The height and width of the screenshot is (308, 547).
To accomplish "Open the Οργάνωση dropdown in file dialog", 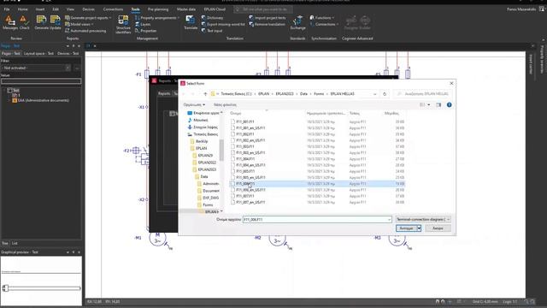I will click(194, 104).
